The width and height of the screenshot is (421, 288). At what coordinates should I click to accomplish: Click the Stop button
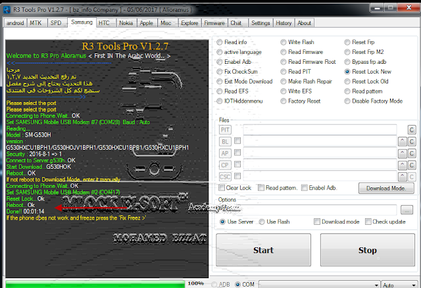(x=367, y=250)
